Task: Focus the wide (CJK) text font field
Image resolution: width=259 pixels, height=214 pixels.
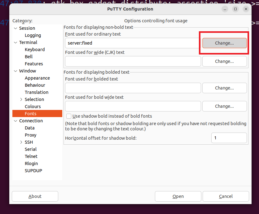Action: point(133,61)
